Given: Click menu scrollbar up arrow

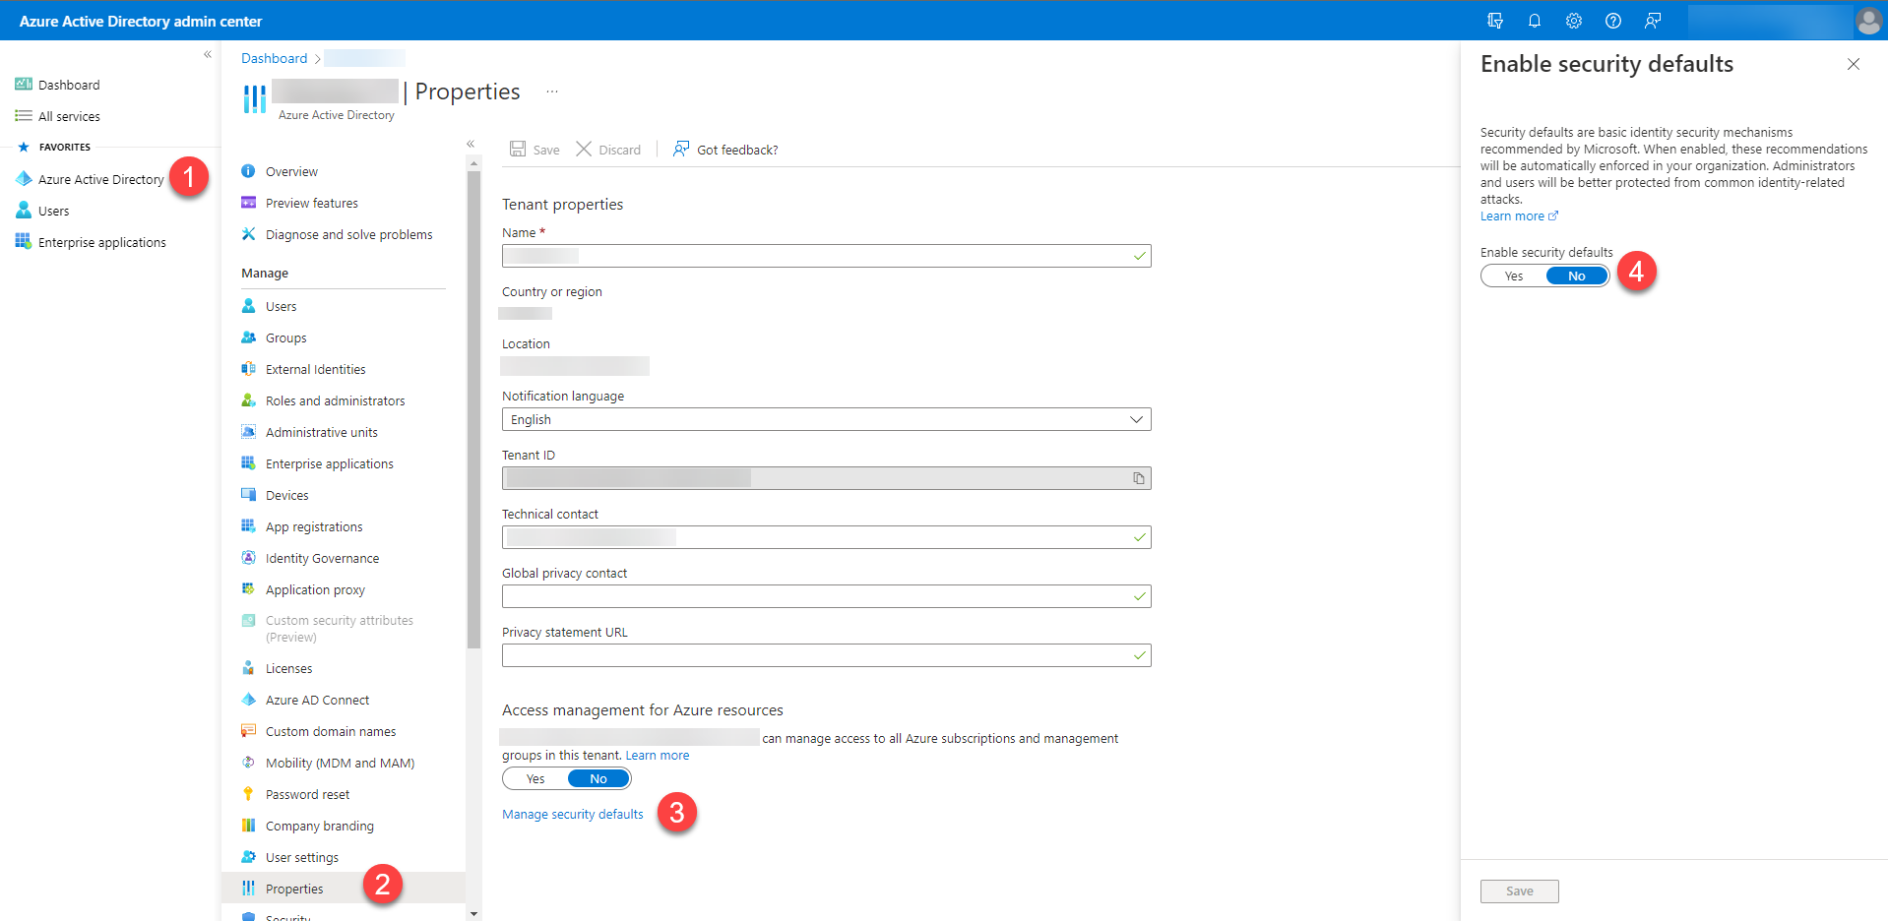Looking at the screenshot, I should click(x=473, y=163).
